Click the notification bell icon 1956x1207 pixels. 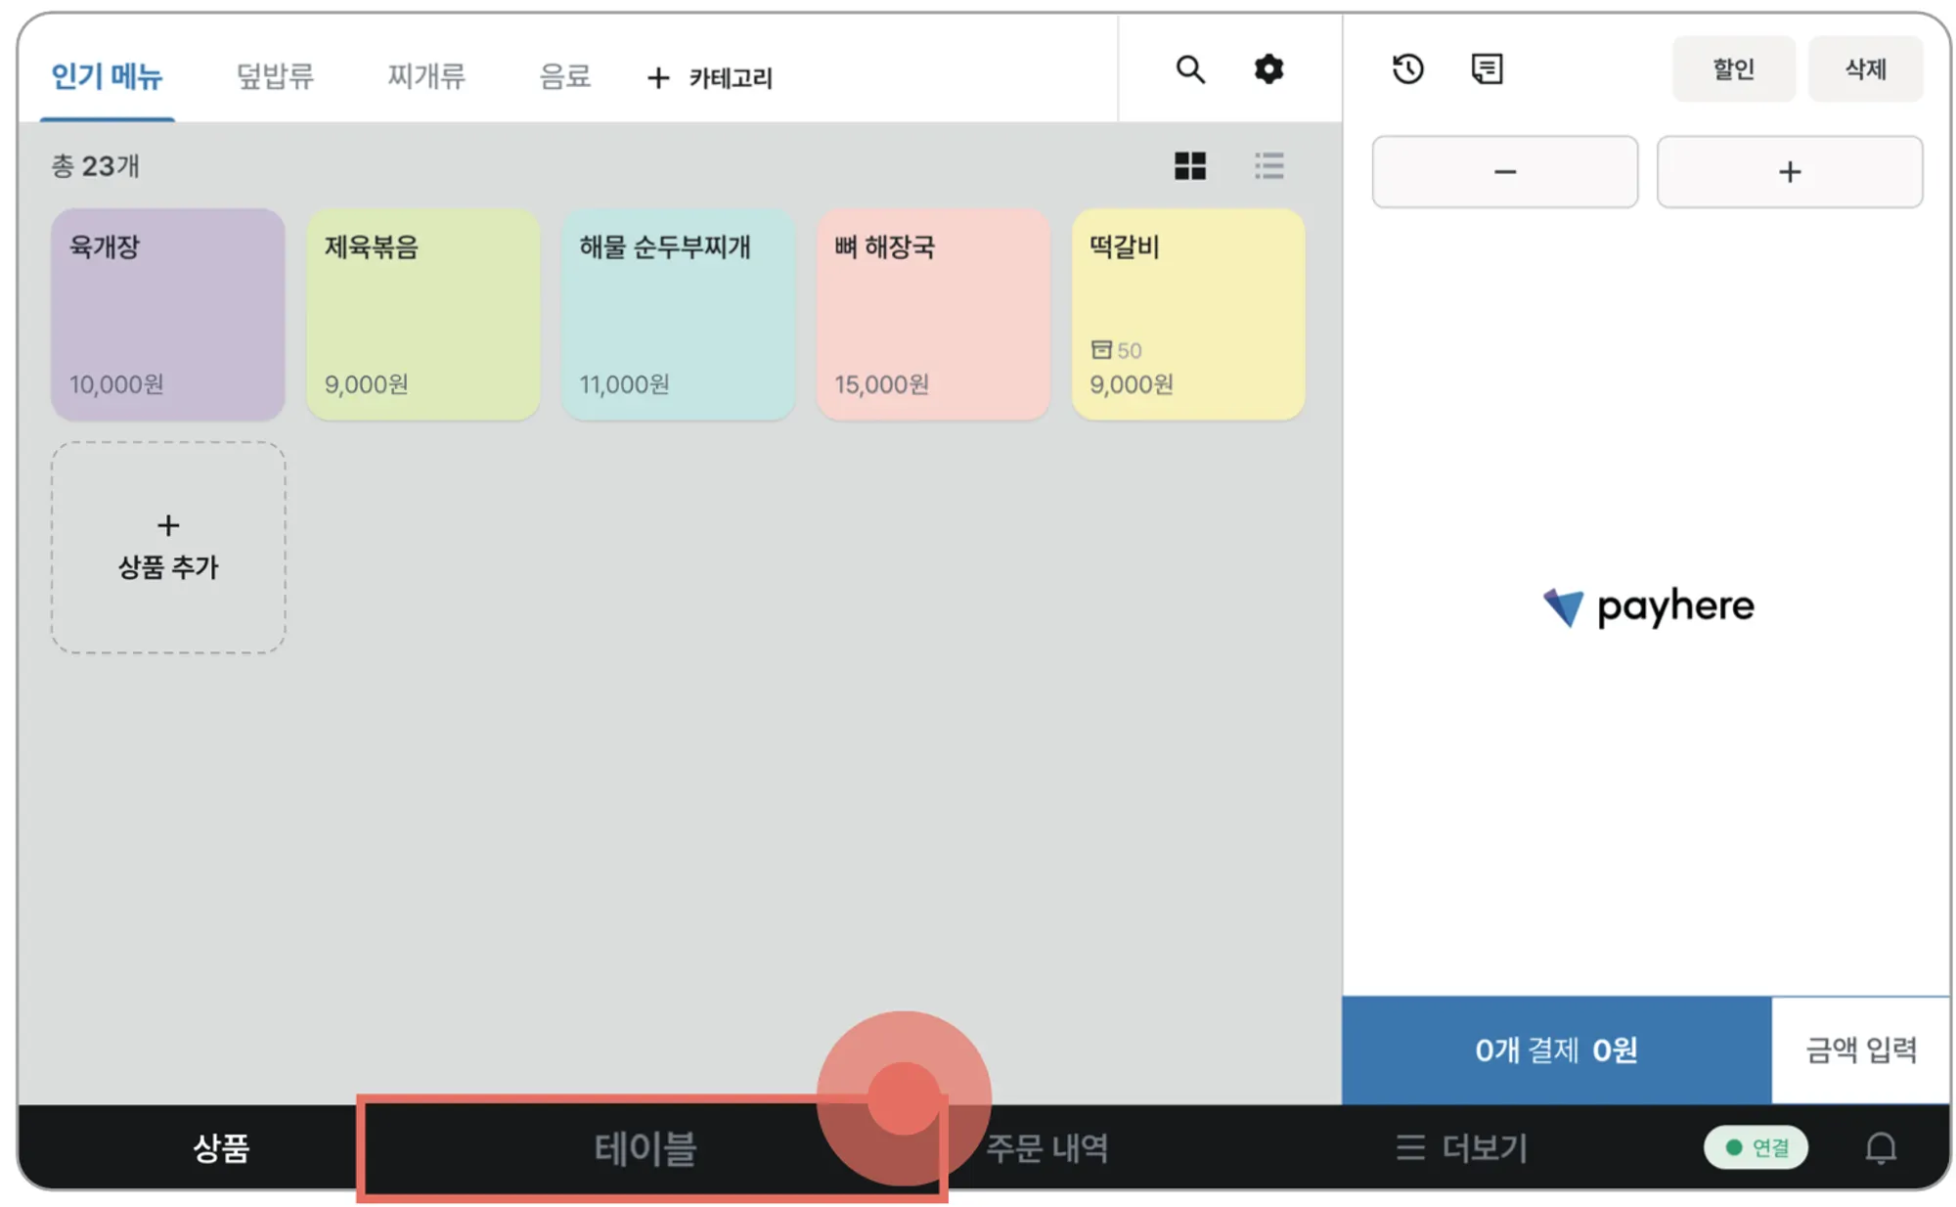pyautogui.click(x=1880, y=1147)
